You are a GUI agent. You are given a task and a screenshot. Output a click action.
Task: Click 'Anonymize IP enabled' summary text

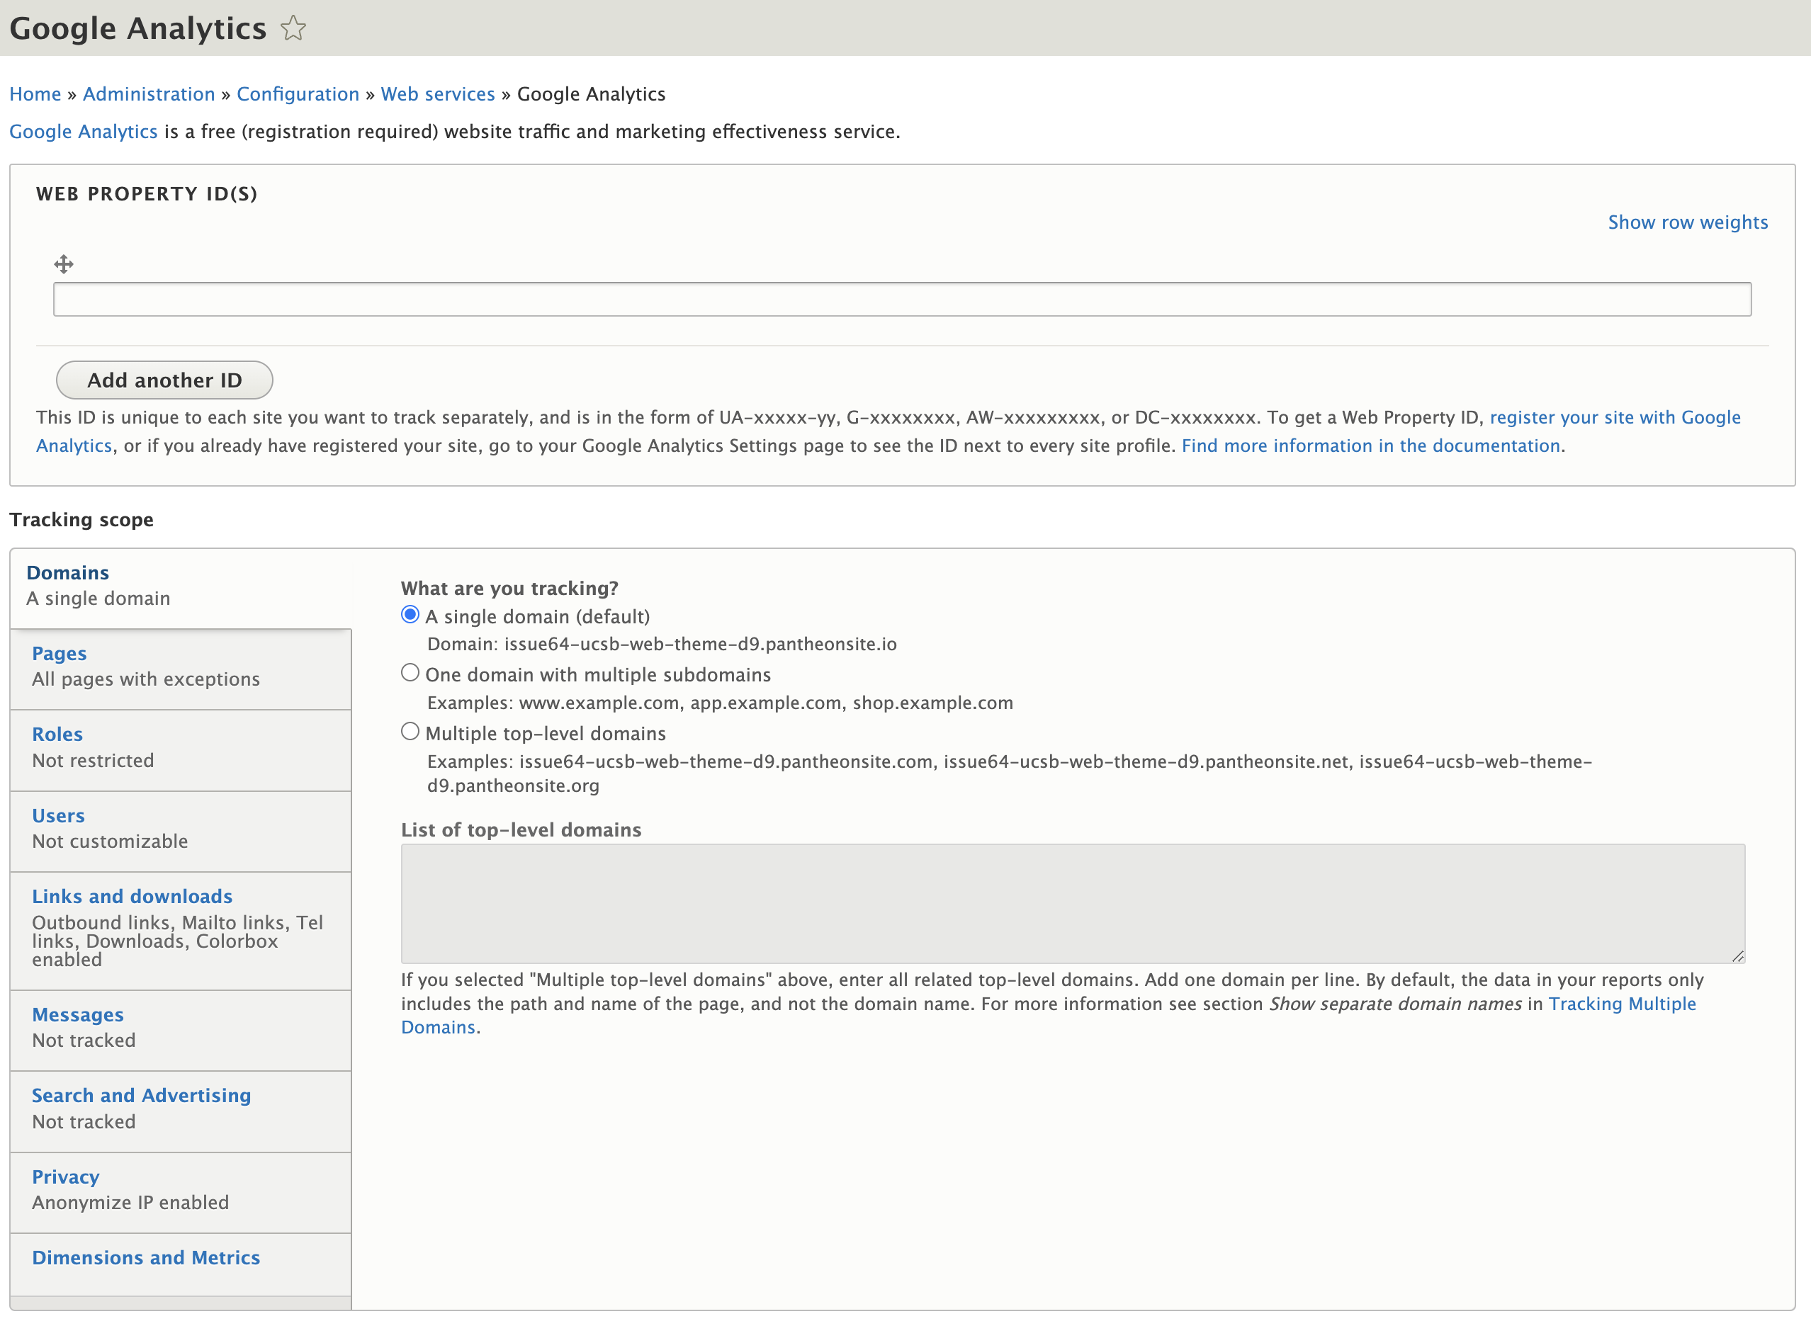coord(130,1202)
